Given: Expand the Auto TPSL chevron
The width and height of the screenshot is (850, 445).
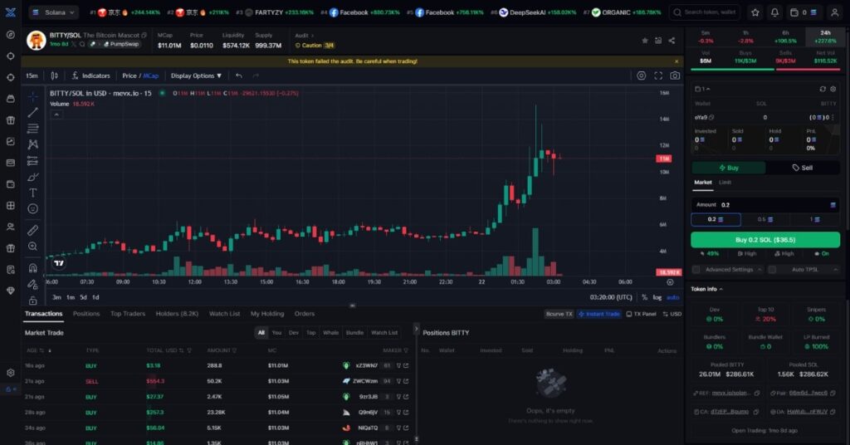Looking at the screenshot, I should 835,269.
